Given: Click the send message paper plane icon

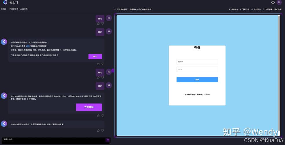Looking at the screenshot, I should (x=108, y=140).
